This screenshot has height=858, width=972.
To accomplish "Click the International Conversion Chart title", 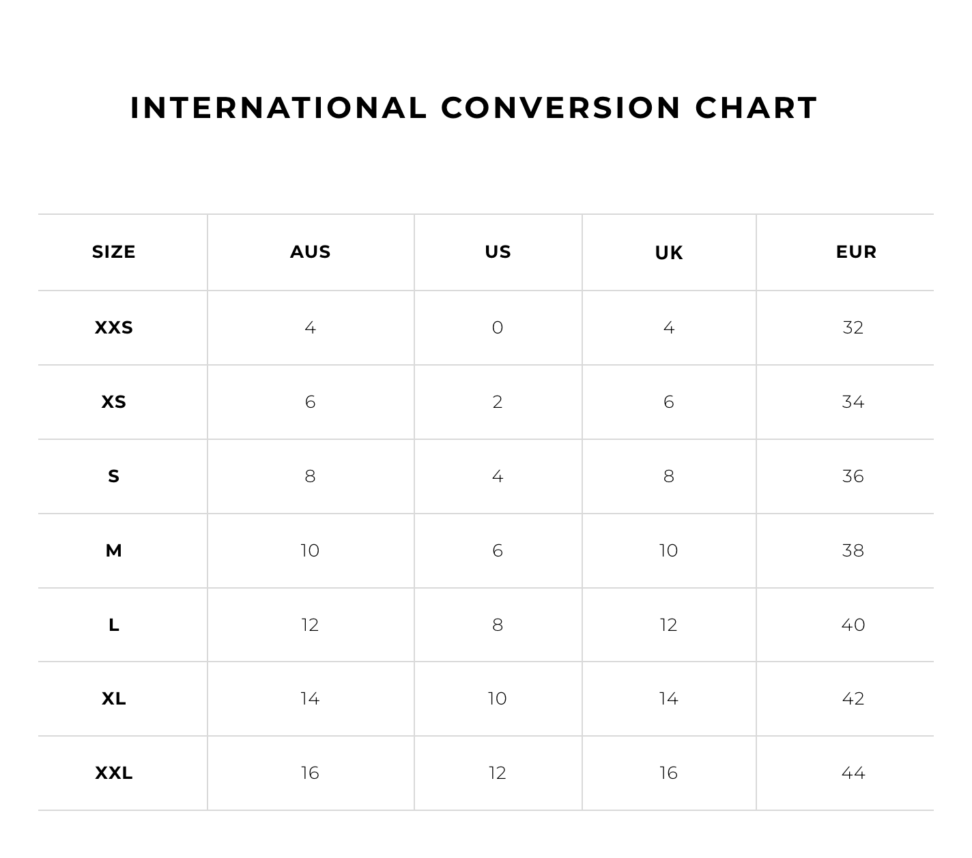I will (474, 108).
